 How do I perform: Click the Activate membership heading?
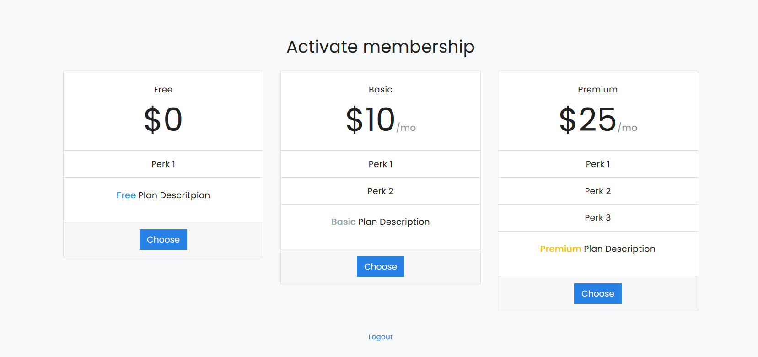point(381,47)
